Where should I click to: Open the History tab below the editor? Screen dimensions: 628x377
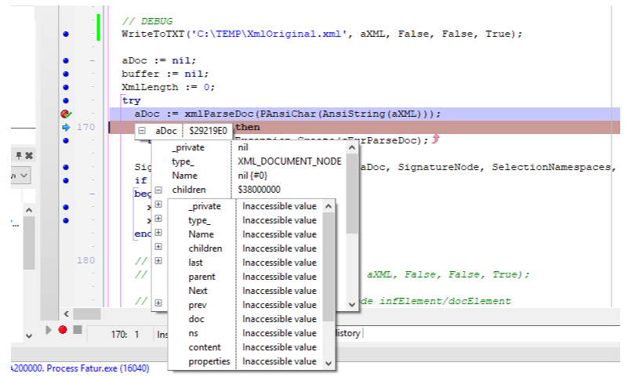(x=347, y=333)
